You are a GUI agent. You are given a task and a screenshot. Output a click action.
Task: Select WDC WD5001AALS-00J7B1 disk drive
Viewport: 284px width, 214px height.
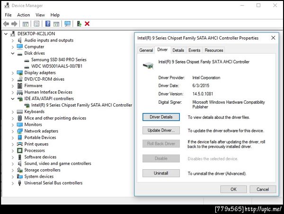point(57,66)
